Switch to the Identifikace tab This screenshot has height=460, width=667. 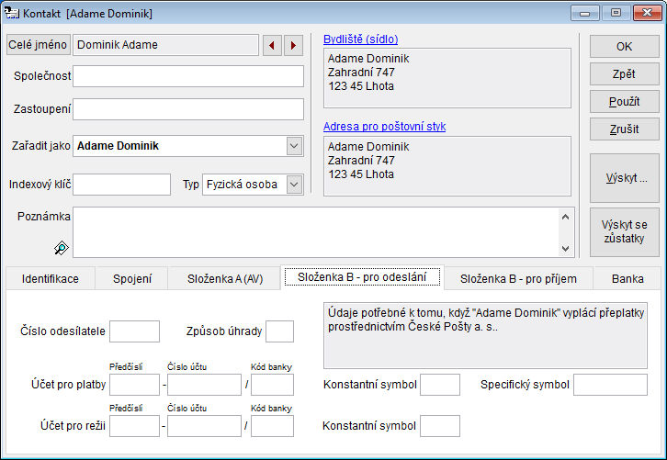click(51, 279)
